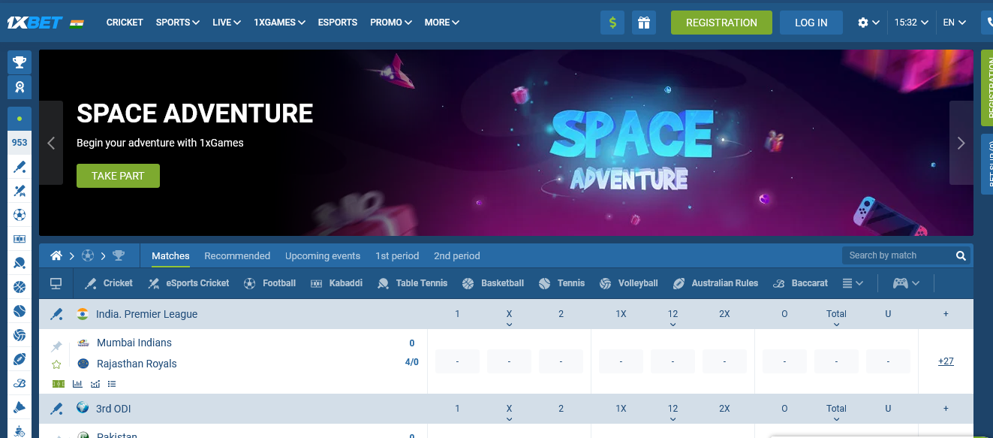
Task: Focus the Search by match field
Action: tap(897, 255)
